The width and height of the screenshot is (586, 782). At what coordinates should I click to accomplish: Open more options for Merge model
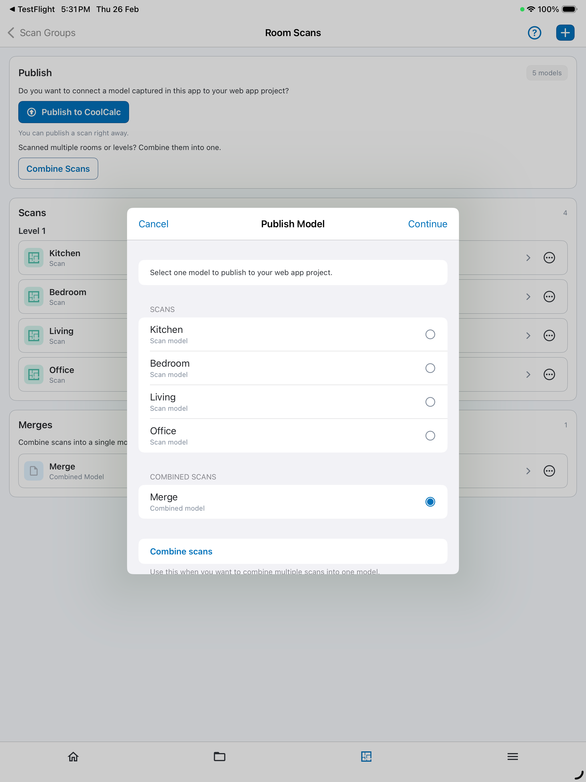coord(549,471)
